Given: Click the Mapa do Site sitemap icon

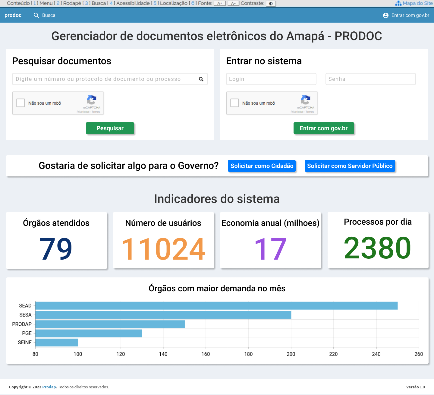Looking at the screenshot, I should (x=398, y=3).
